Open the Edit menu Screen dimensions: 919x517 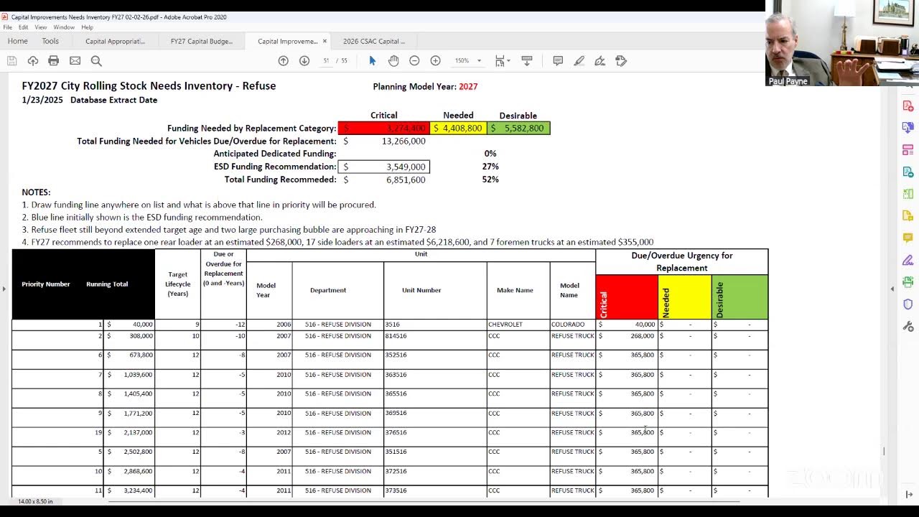[x=24, y=27]
